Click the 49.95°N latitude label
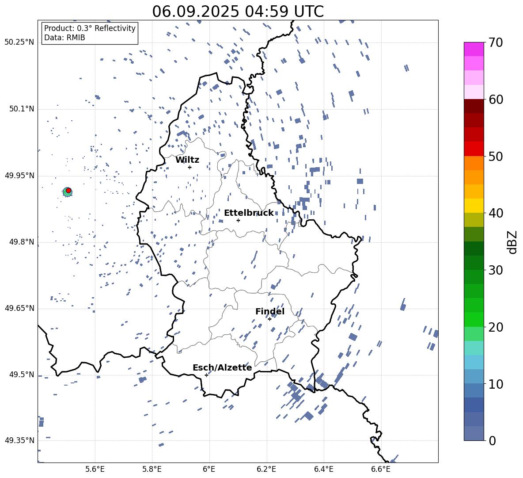 coord(19,175)
